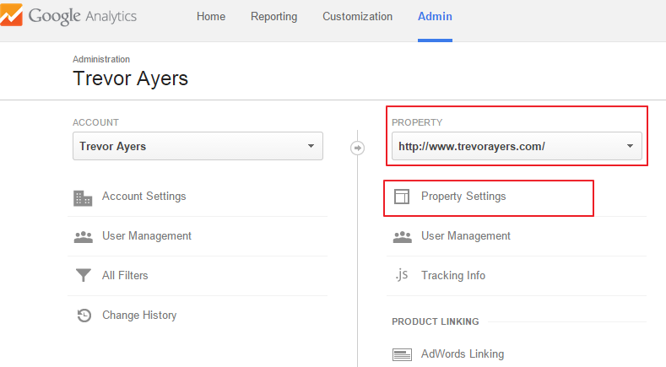Click the Google Analytics orange logo icon
Screen dimensions: 666x367
click(x=11, y=15)
